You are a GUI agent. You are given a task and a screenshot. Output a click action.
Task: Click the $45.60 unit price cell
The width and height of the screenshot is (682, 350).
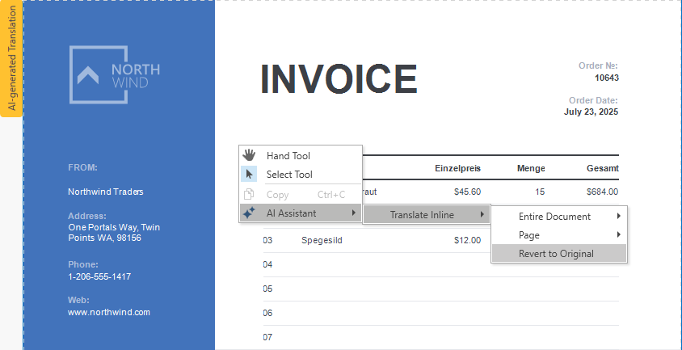point(467,192)
